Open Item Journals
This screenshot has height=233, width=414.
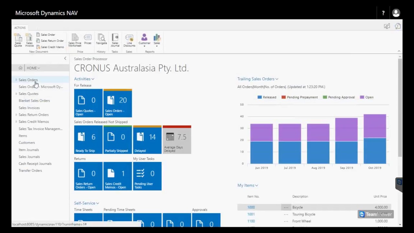pyautogui.click(x=29, y=150)
